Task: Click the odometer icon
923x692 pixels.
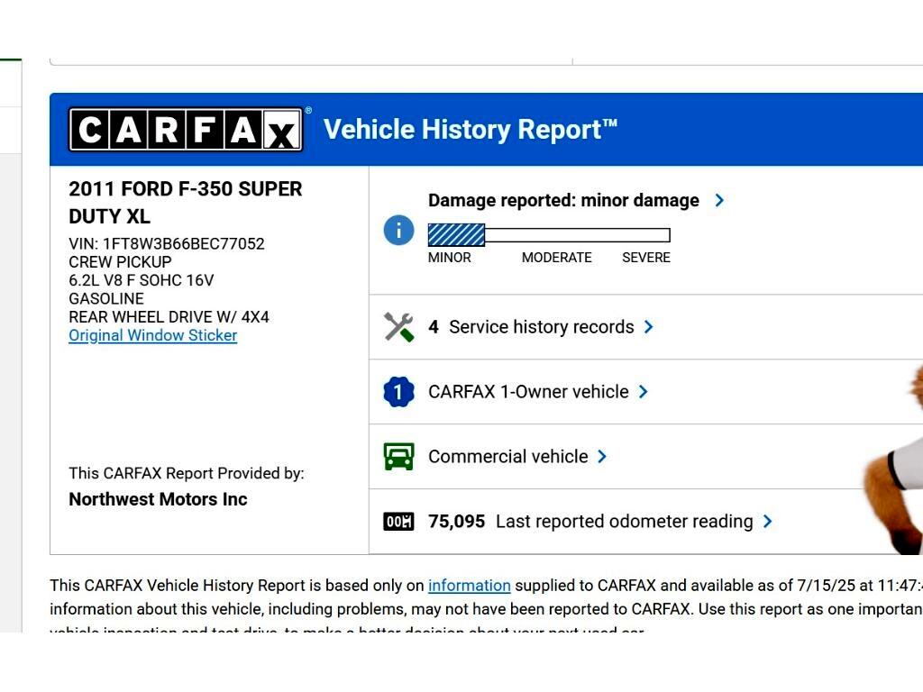Action: point(398,522)
